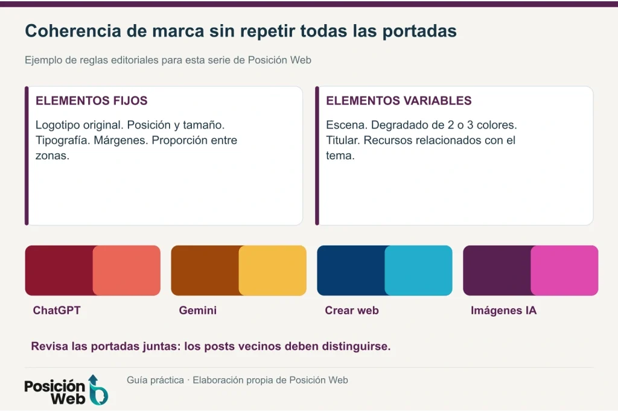The image size is (618, 412).
Task: Select the dark red ChatGPT swatch
Action: [x=59, y=271]
